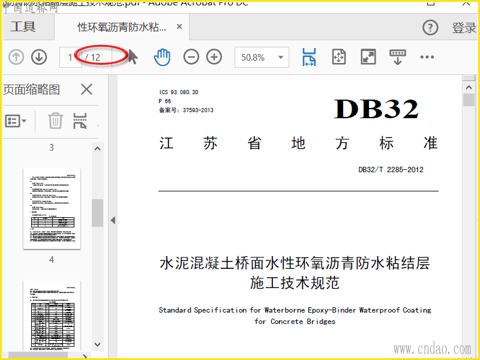Click the English title 'Standard Specification' line
This screenshot has height=360, width=480.
(295, 310)
